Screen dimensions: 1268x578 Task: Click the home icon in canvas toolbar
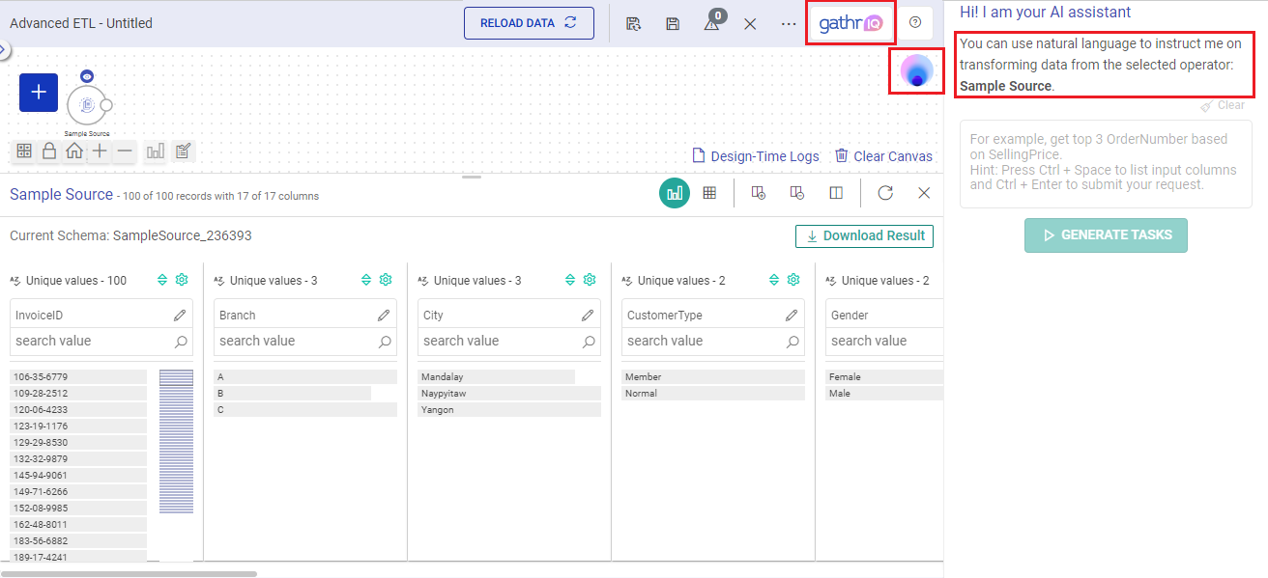coord(74,151)
